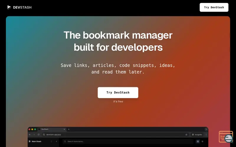Click the Main Stash logo icon in sidebar
This screenshot has height=147, width=236.
30,141
